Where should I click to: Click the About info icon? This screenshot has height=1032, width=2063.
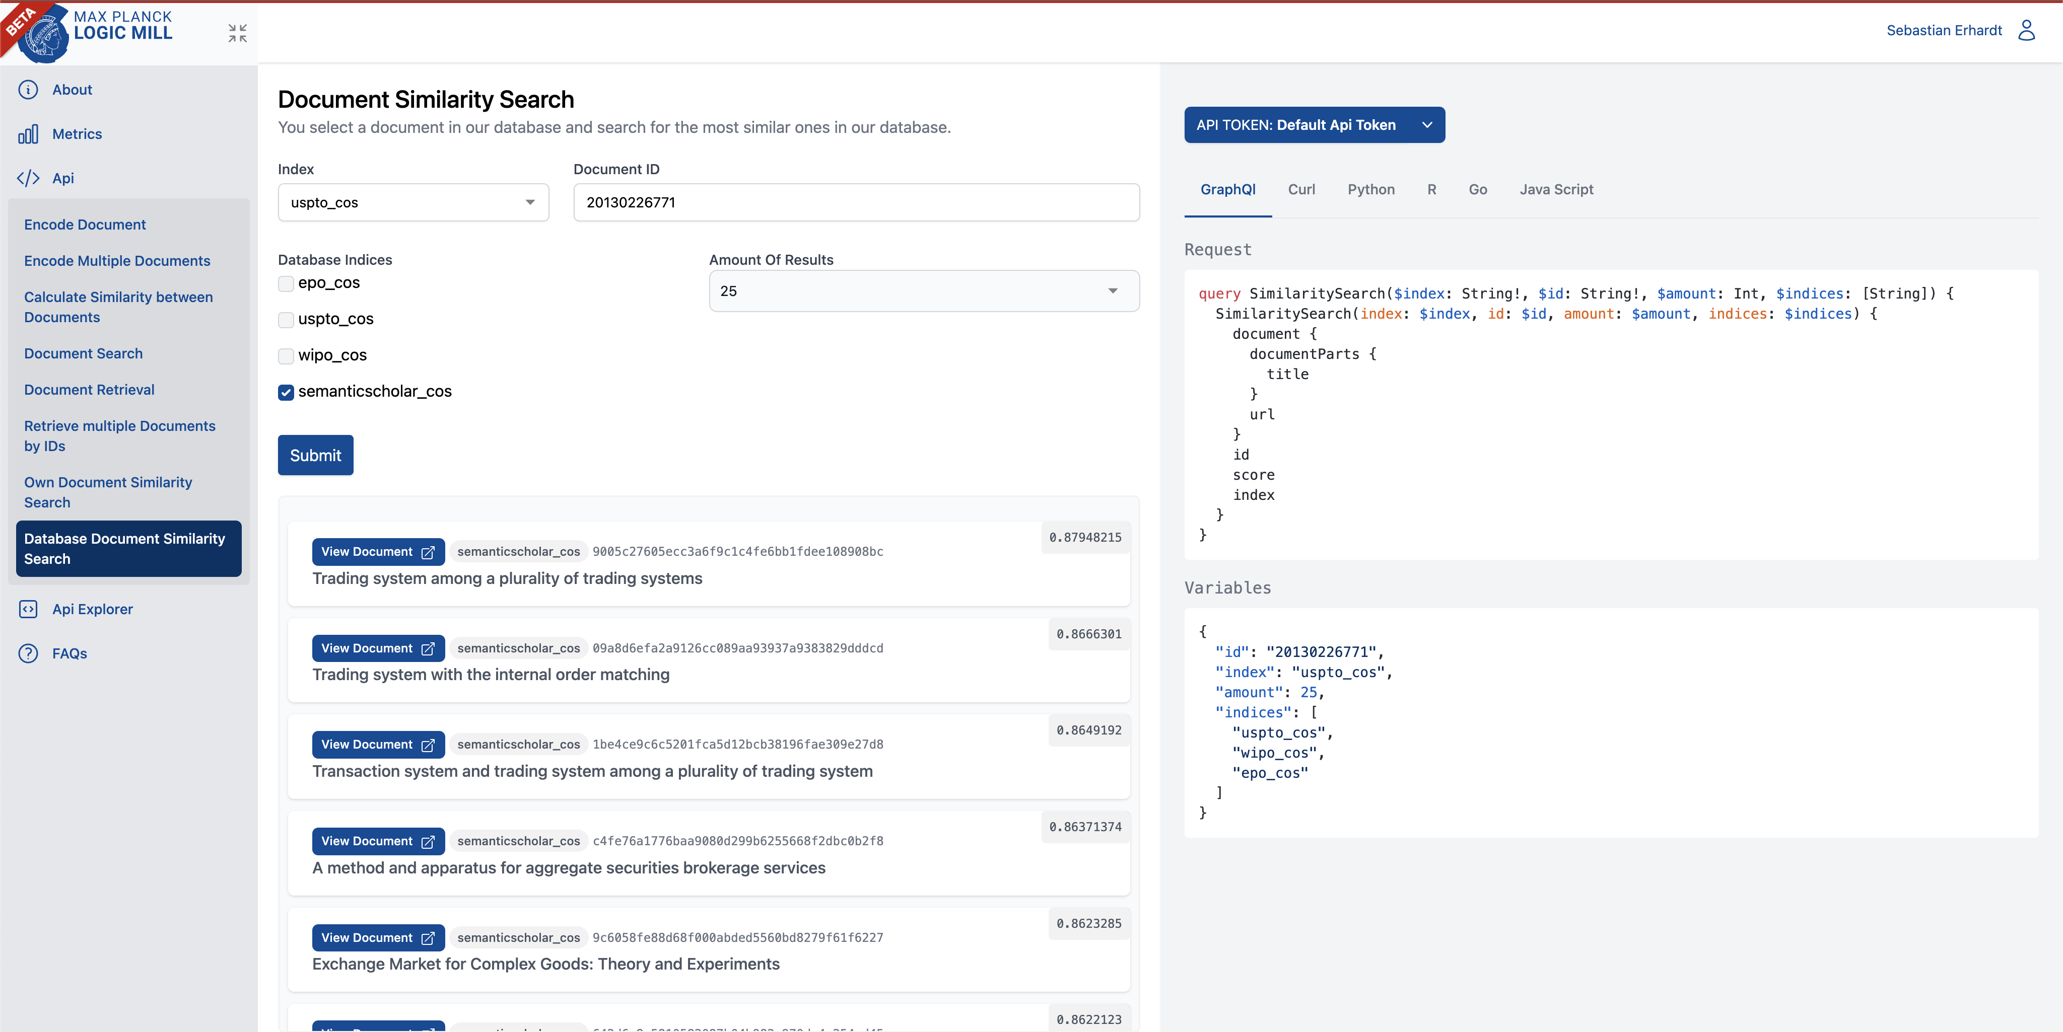28,90
